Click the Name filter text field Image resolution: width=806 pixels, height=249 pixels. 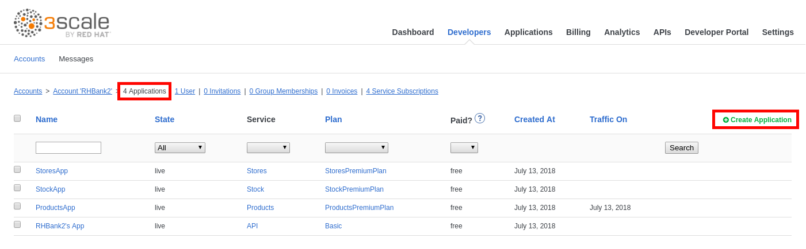[x=68, y=147]
